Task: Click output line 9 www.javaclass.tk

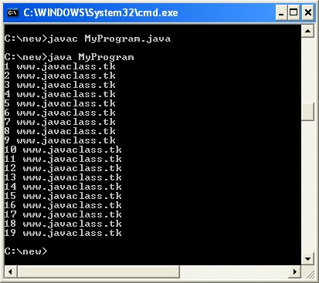Action: (x=60, y=140)
